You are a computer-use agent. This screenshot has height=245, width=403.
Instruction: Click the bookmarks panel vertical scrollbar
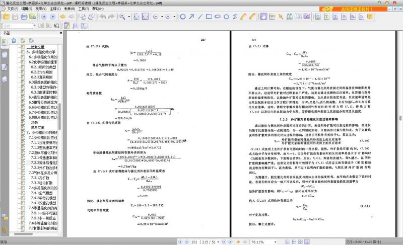coord(59,116)
